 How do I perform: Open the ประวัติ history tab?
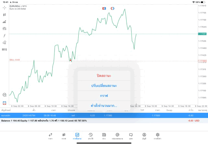point(90,136)
